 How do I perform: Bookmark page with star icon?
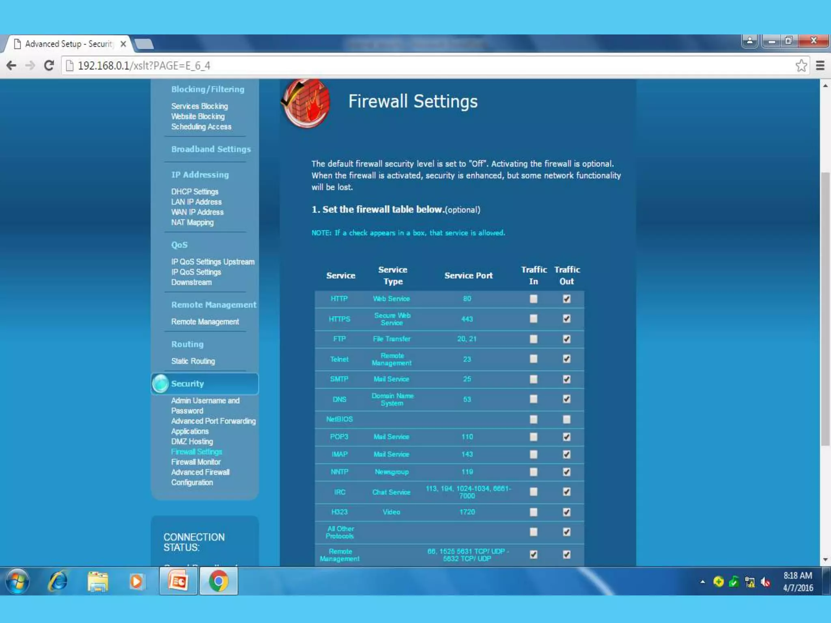(801, 65)
